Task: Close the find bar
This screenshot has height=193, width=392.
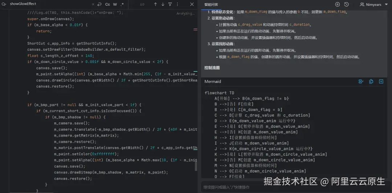Action: [192, 4]
